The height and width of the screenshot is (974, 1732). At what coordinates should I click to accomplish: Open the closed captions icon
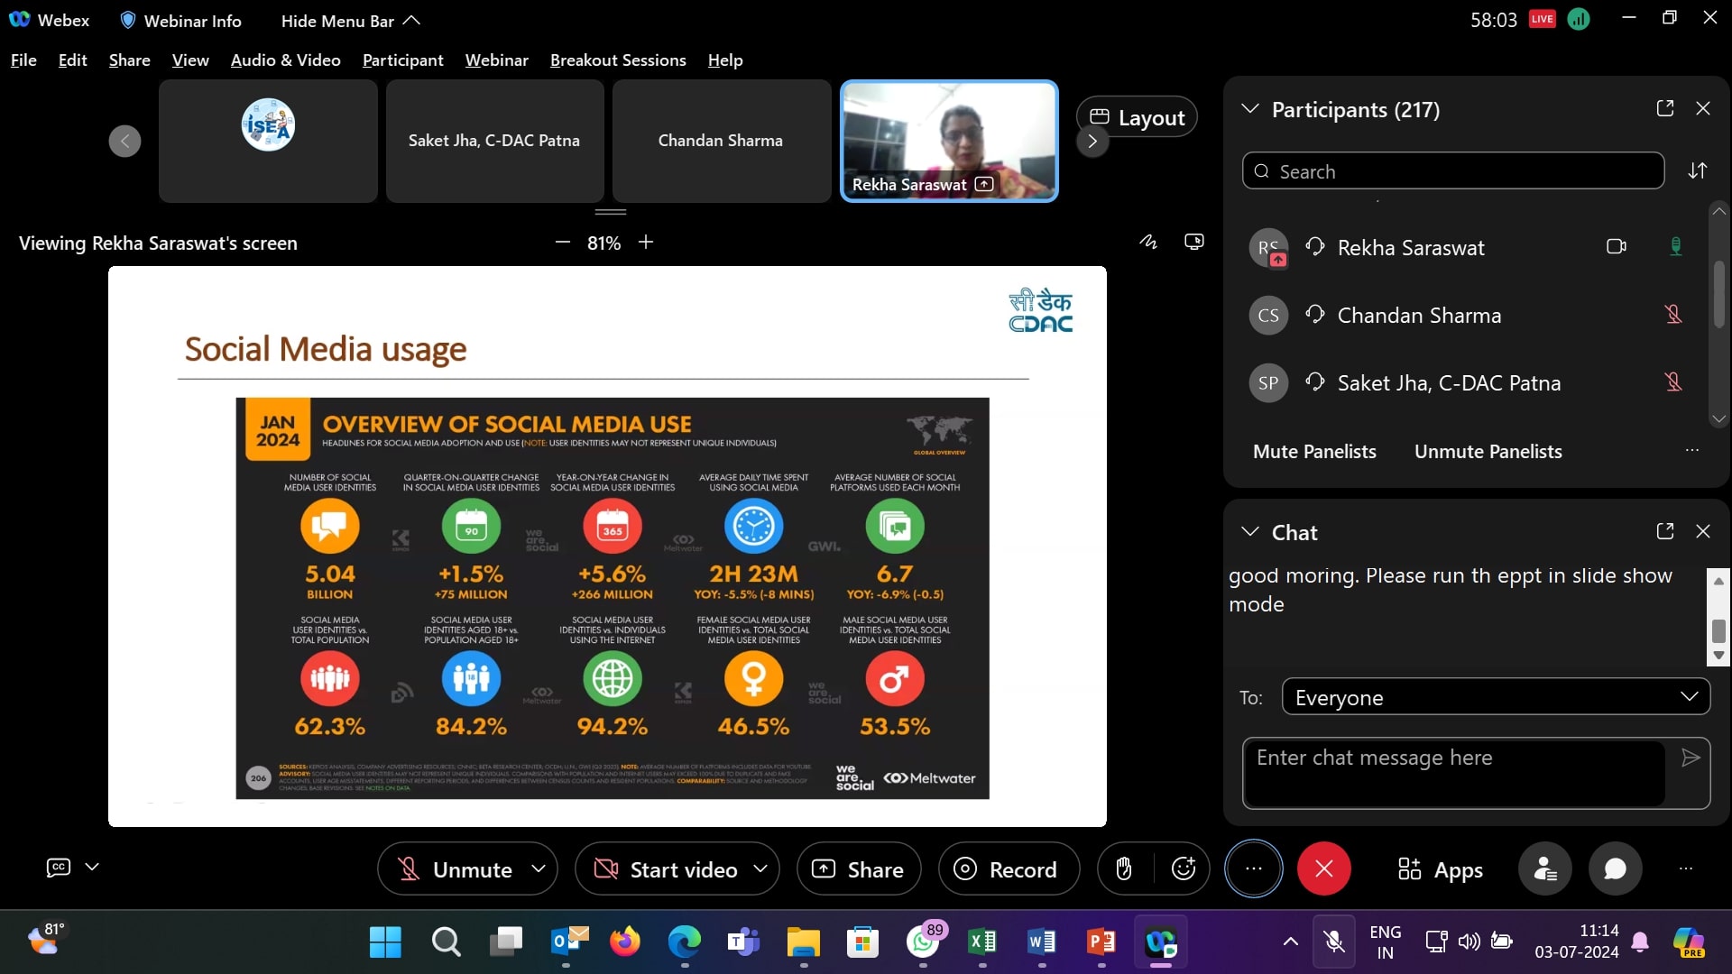(x=59, y=867)
